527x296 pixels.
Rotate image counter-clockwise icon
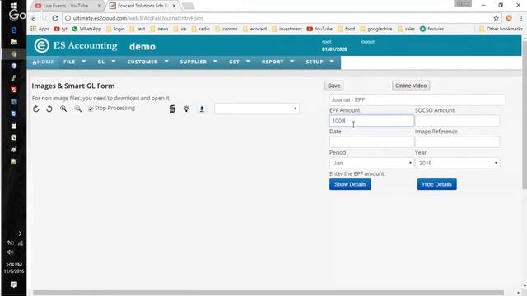click(49, 109)
